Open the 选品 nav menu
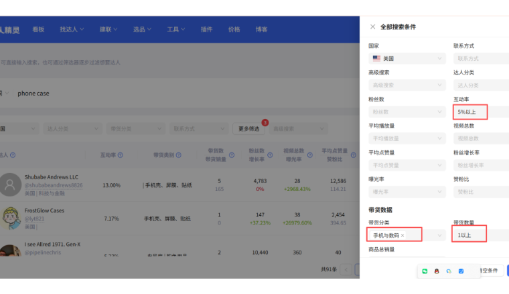Image resolution: width=509 pixels, height=294 pixels. coord(142,29)
